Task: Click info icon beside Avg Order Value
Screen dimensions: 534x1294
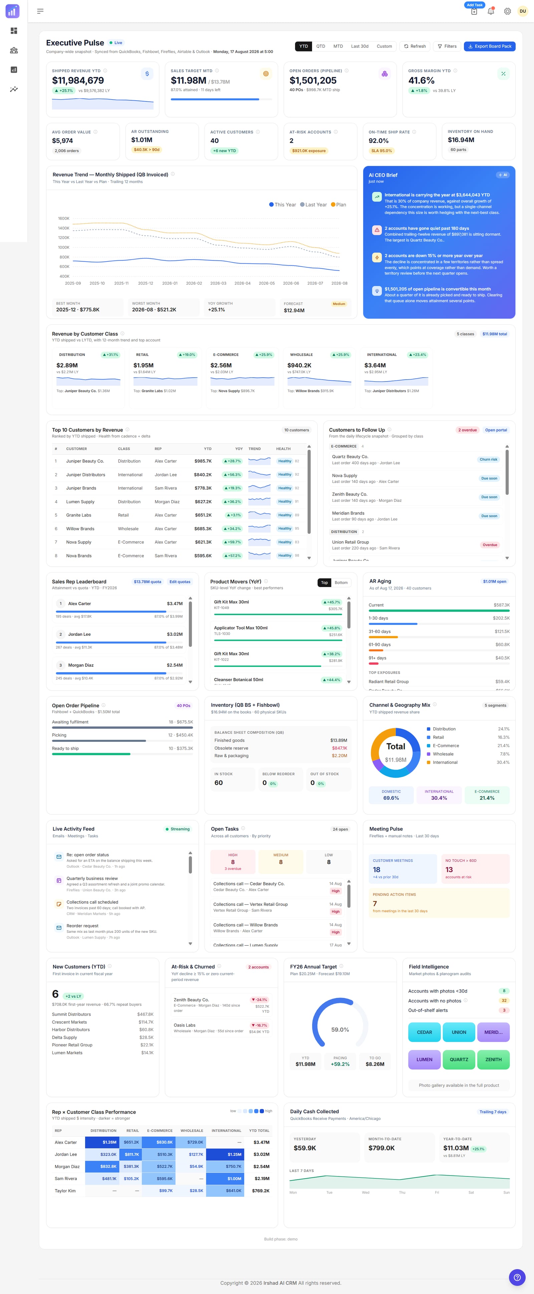Action: coord(95,132)
